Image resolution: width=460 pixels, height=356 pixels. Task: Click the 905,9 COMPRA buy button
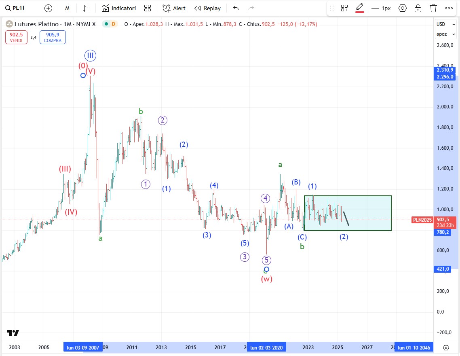click(x=53, y=37)
